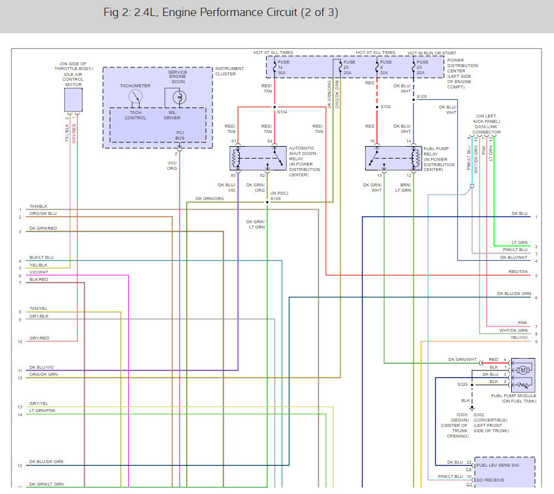Click the S108 splice dot
The height and width of the screenshot is (494, 554).
coord(267,202)
